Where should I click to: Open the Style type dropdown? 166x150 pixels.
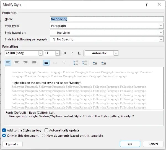tap(161, 26)
